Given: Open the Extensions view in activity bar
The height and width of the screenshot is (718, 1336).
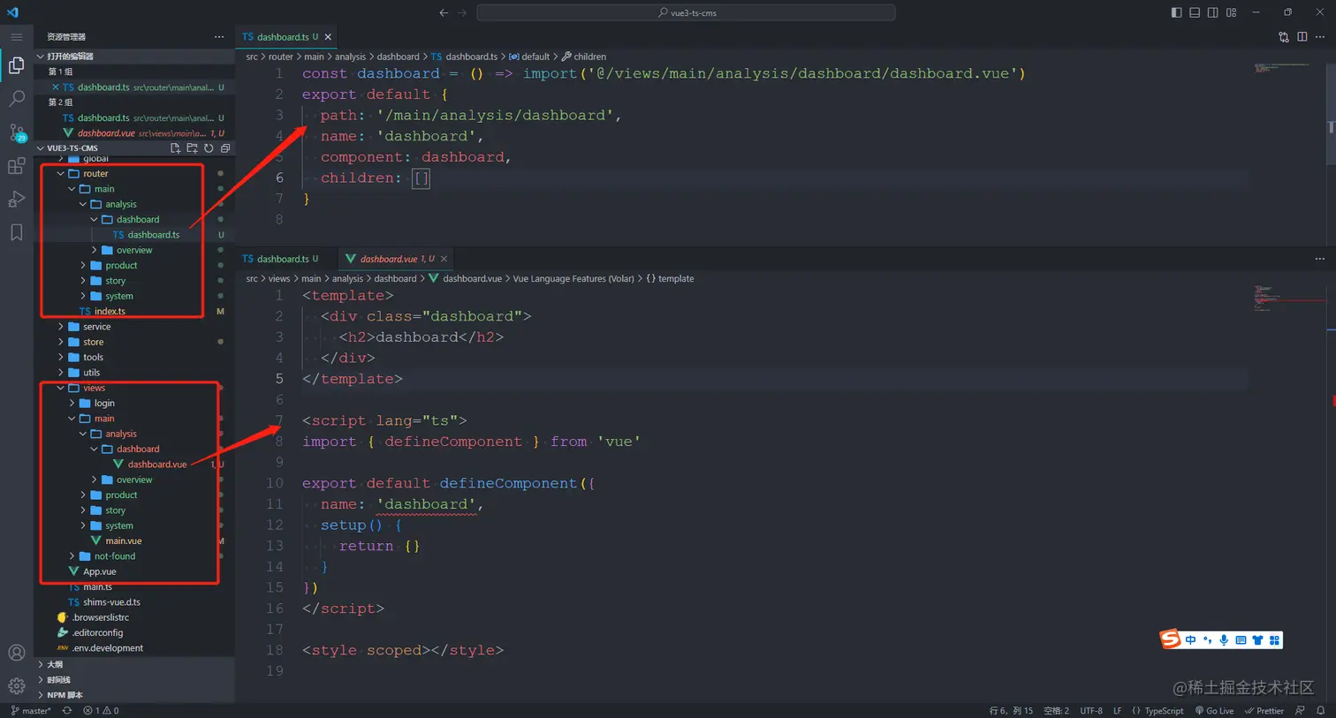Looking at the screenshot, I should coord(16,166).
